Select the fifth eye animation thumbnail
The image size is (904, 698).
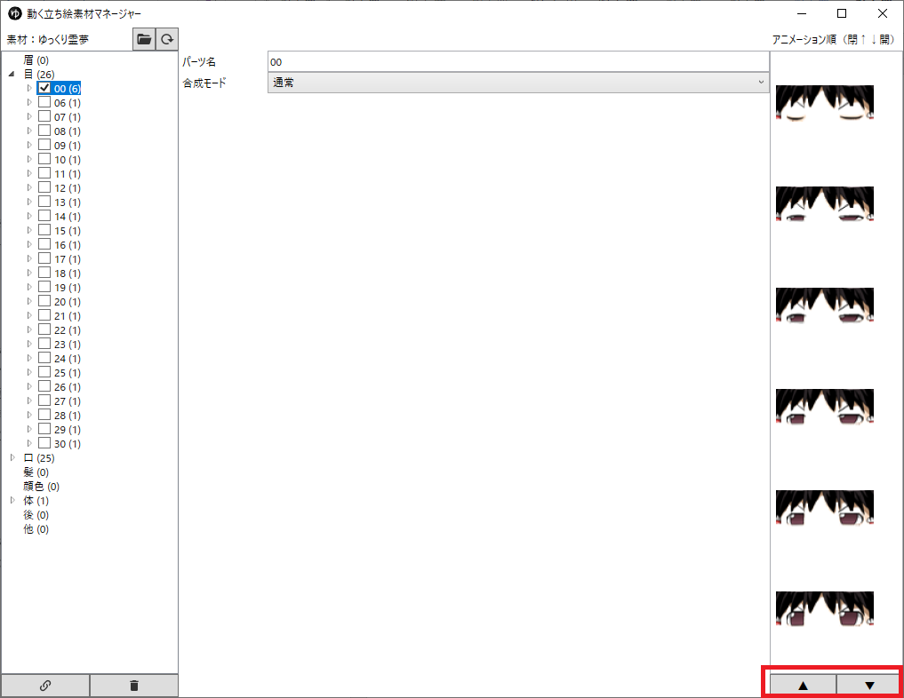[824, 508]
